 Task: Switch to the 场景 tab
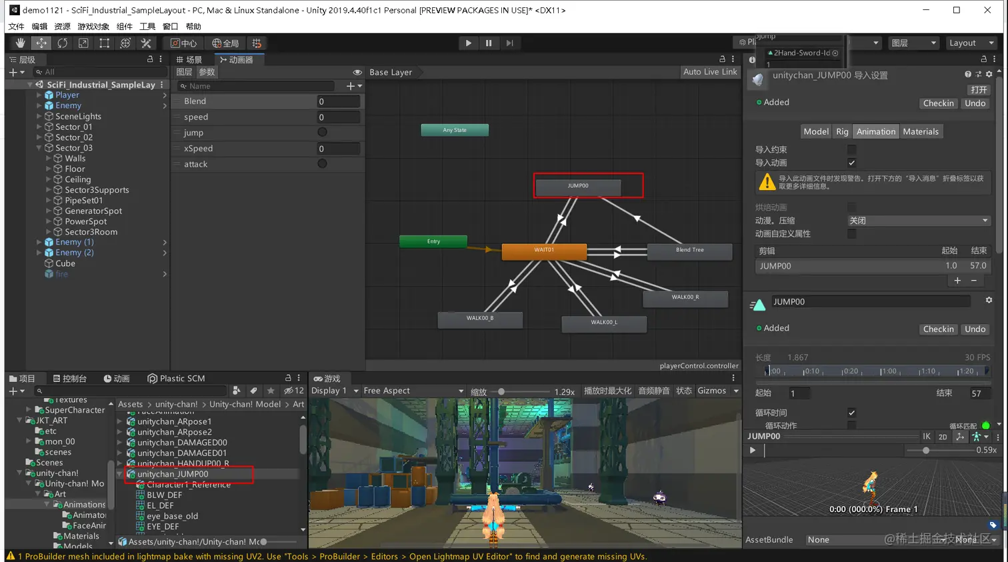[x=189, y=59]
